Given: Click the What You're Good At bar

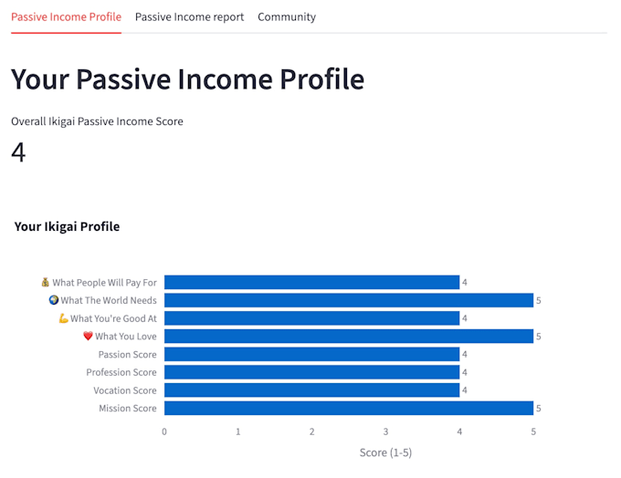Looking at the screenshot, I should (x=311, y=318).
